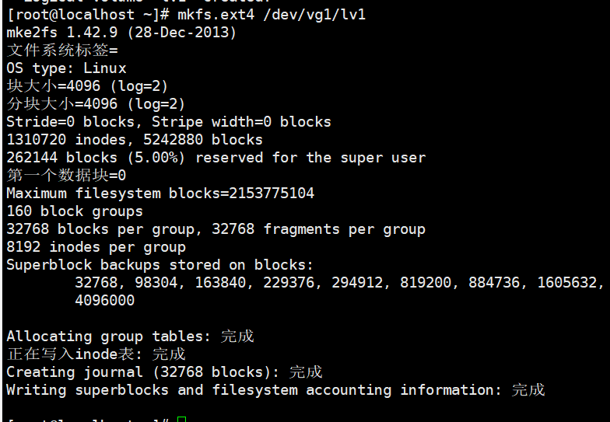Screen dimensions: 610x422
Task: Click 'Maximum filesystem blocks=2153775104' line
Action: [x=160, y=193]
